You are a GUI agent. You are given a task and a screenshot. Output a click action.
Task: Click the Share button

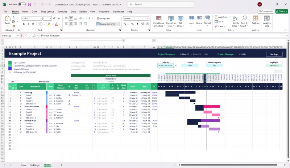point(282,11)
